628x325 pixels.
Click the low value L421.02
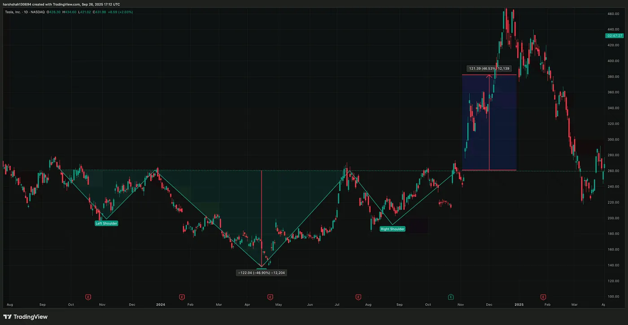click(x=85, y=12)
